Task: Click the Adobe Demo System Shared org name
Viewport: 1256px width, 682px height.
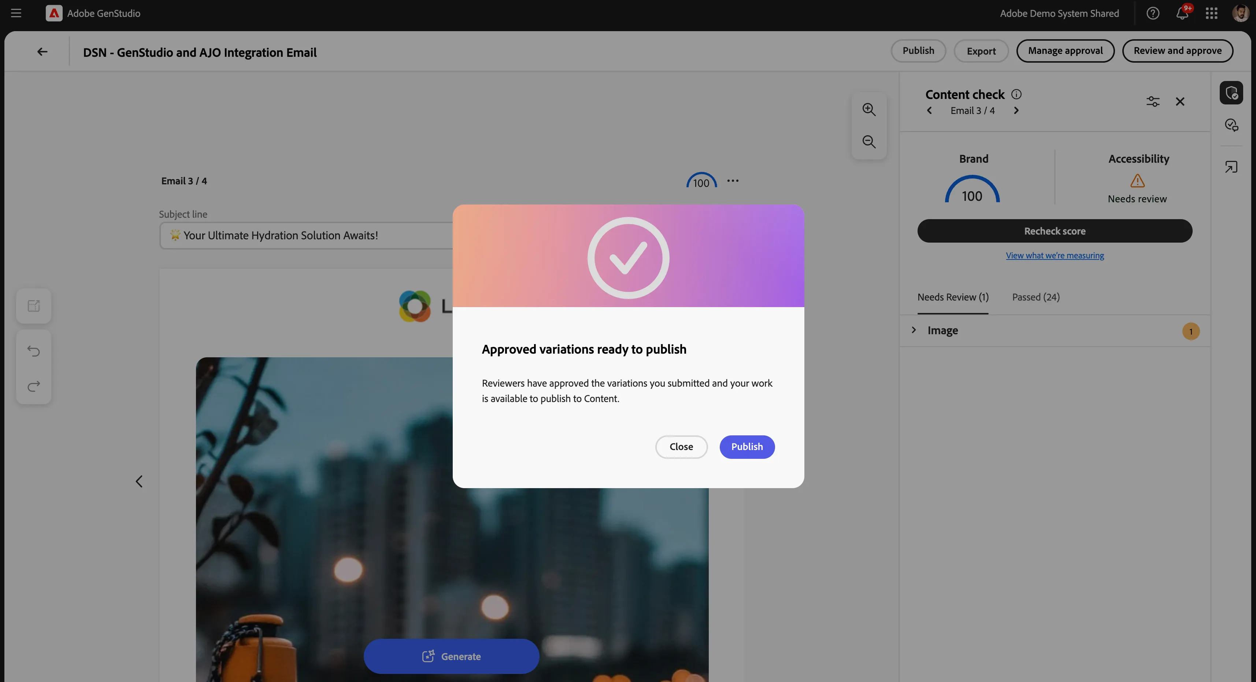Action: tap(1060, 13)
